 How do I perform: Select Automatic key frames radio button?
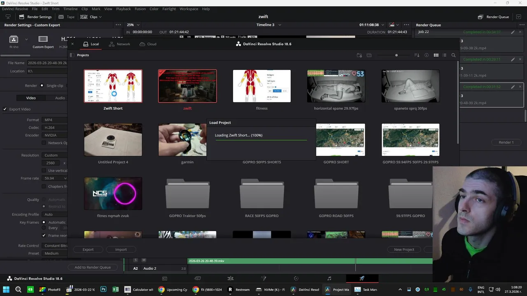pyautogui.click(x=44, y=222)
